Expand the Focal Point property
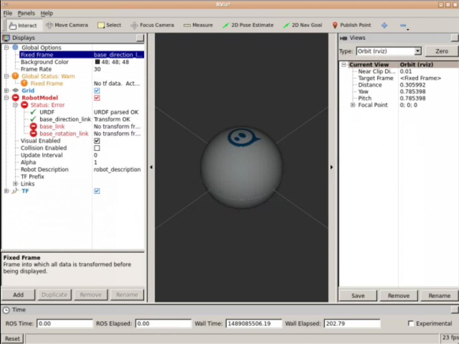Image resolution: width=459 pixels, height=344 pixels. 353,105
